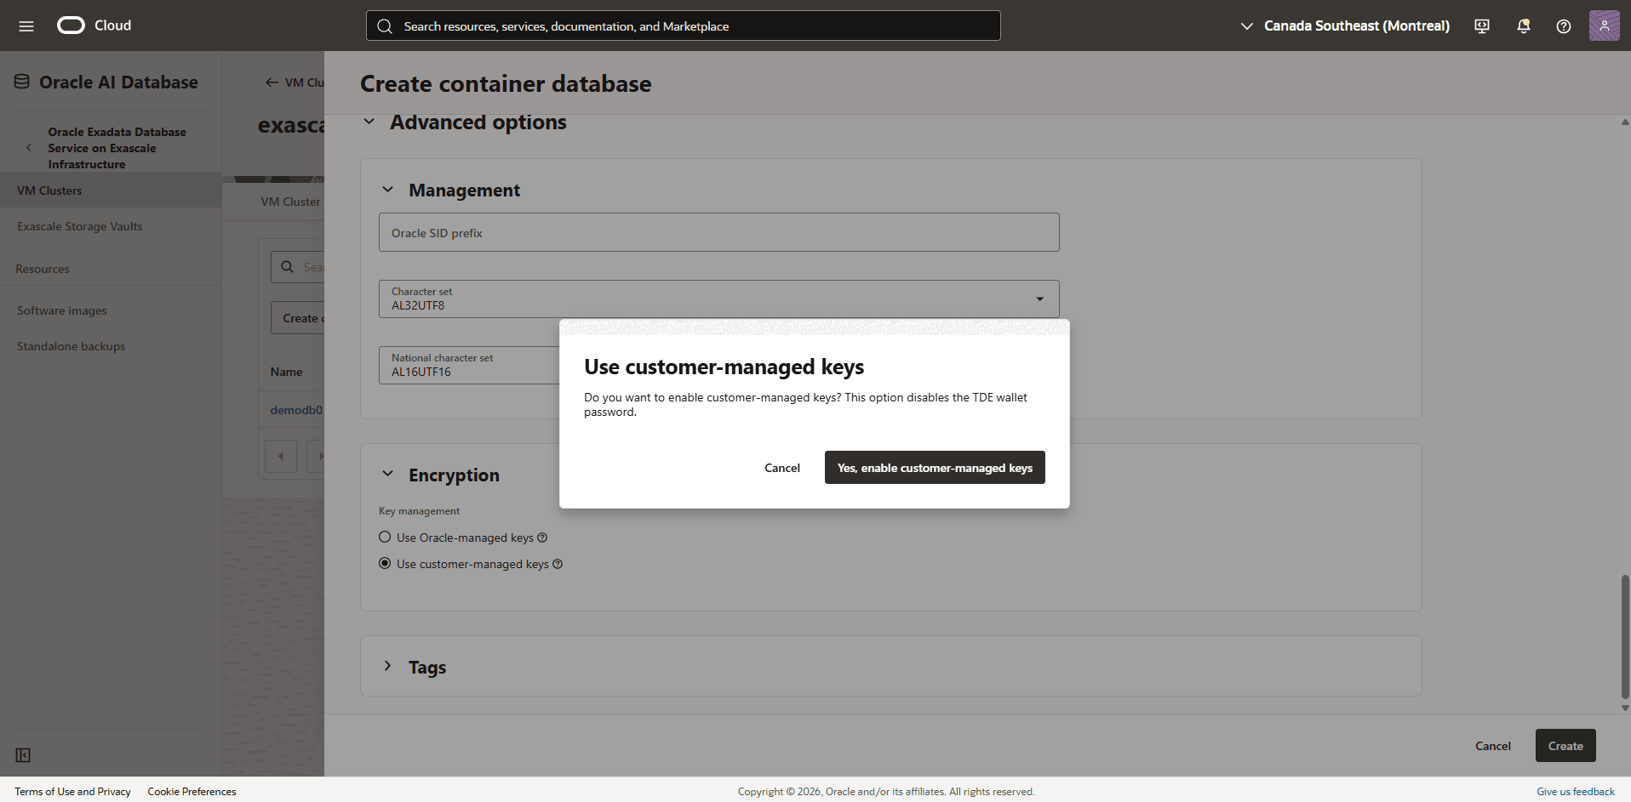The image size is (1631, 802).
Task: Open Cookie Preferences link
Action: tap(192, 792)
